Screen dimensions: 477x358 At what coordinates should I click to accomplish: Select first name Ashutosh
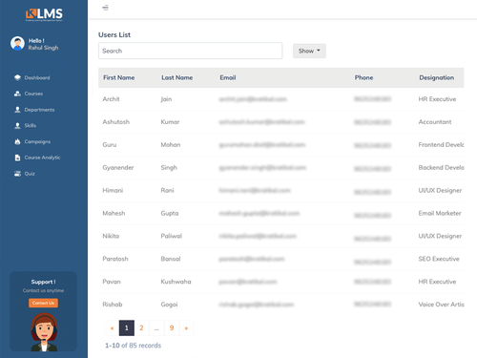click(115, 122)
